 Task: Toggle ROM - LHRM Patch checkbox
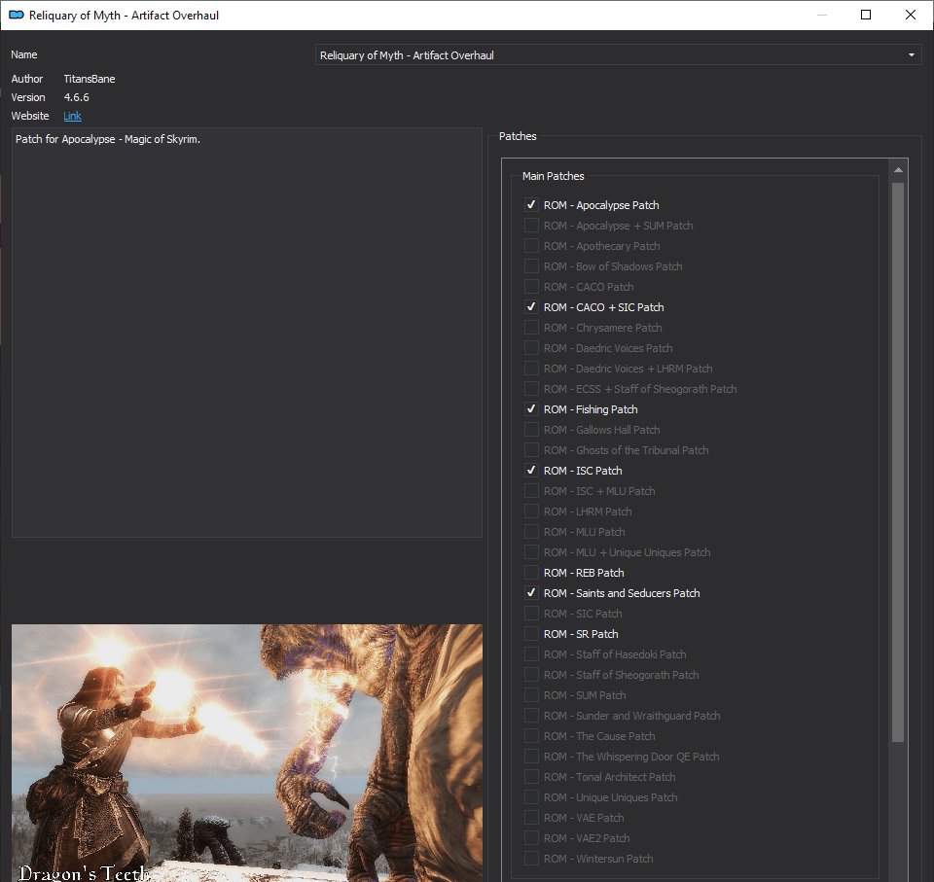[x=531, y=511]
